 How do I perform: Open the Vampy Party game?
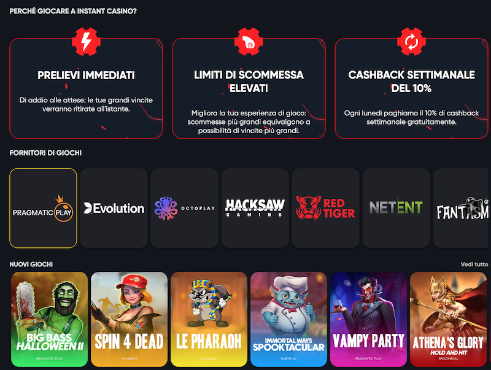pyautogui.click(x=369, y=319)
